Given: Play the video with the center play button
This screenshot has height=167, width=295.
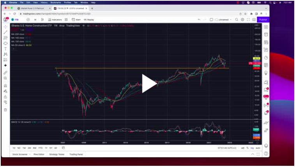Looking at the screenshot, I should pyautogui.click(x=149, y=83).
